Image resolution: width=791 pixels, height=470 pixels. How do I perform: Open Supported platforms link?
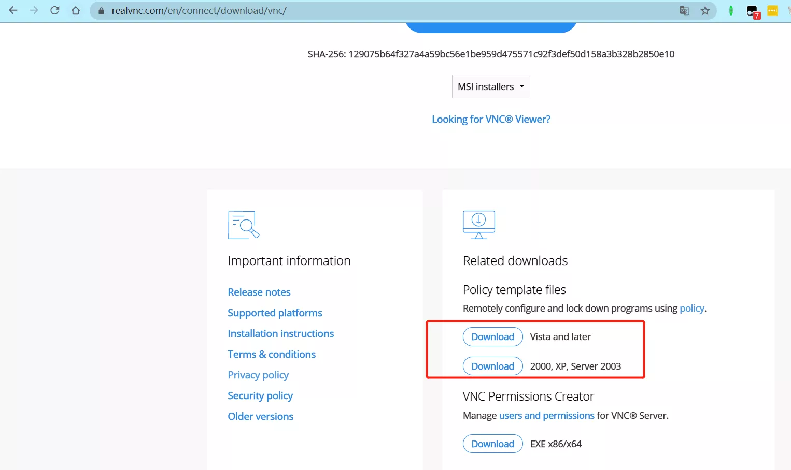[275, 313]
